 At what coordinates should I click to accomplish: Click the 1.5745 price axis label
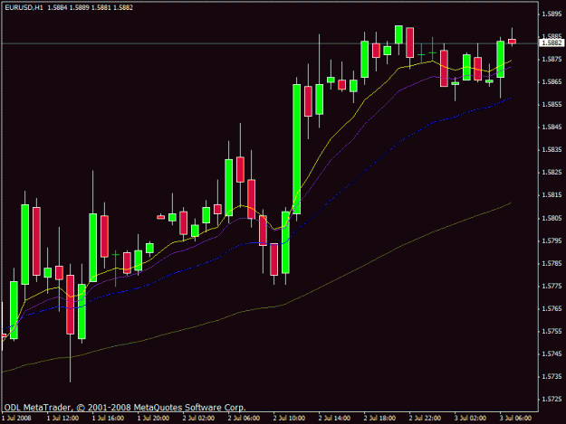(552, 353)
